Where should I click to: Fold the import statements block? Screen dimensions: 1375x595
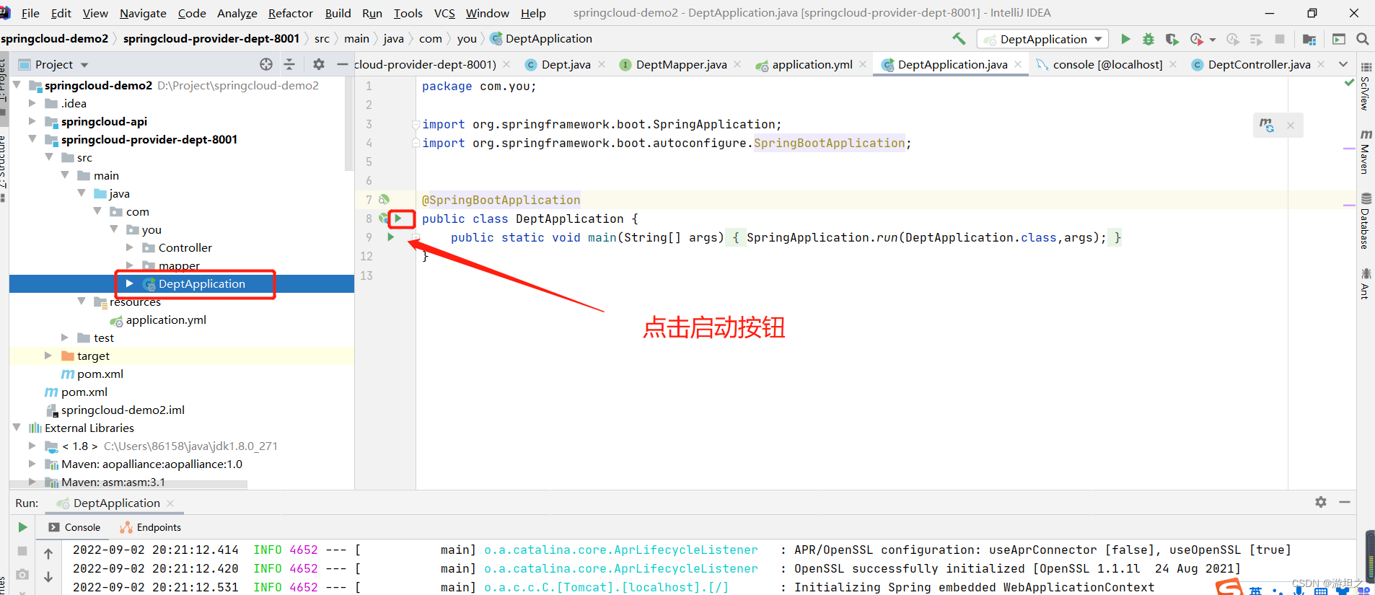click(416, 124)
